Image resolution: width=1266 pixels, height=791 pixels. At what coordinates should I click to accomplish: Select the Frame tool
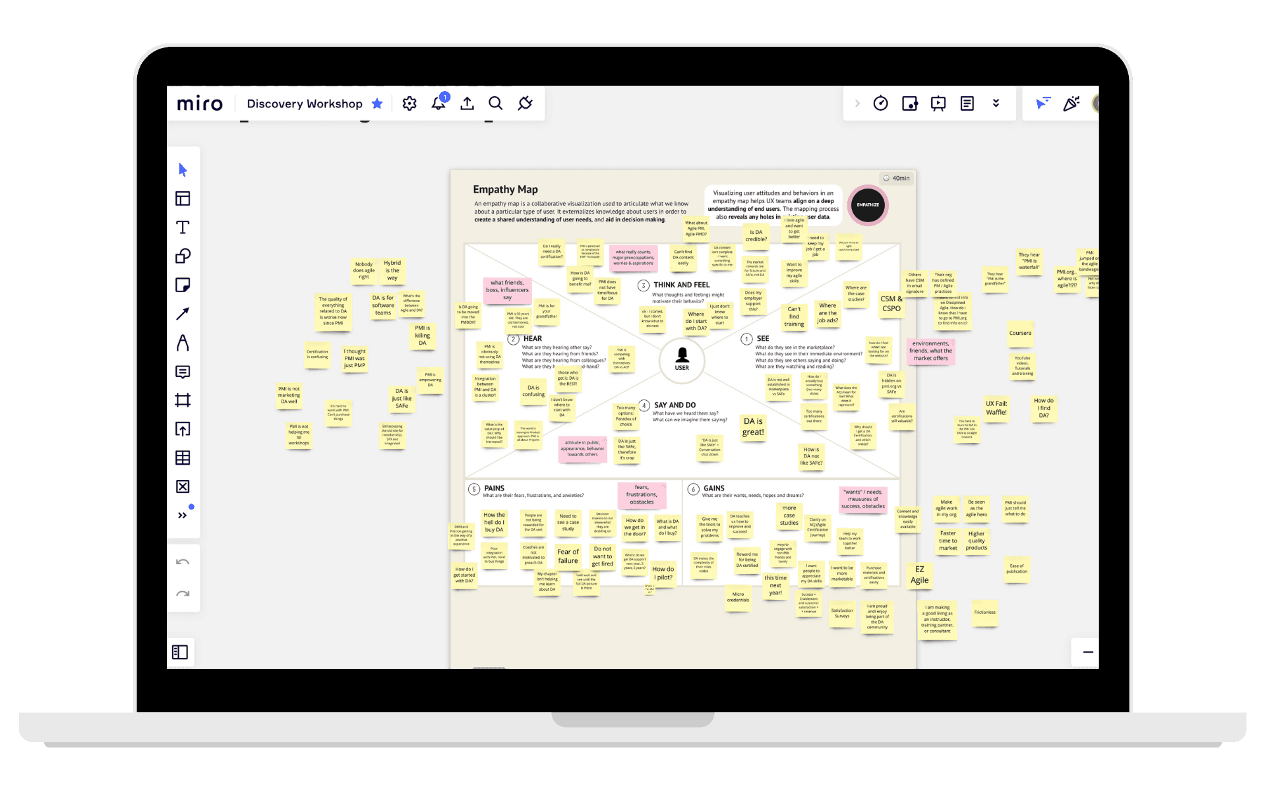point(183,400)
